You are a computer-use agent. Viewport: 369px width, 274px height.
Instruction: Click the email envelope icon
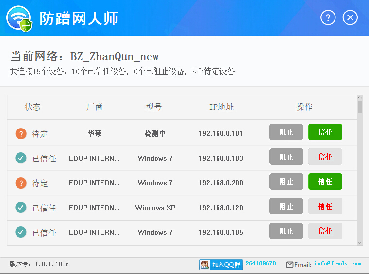(x=290, y=265)
